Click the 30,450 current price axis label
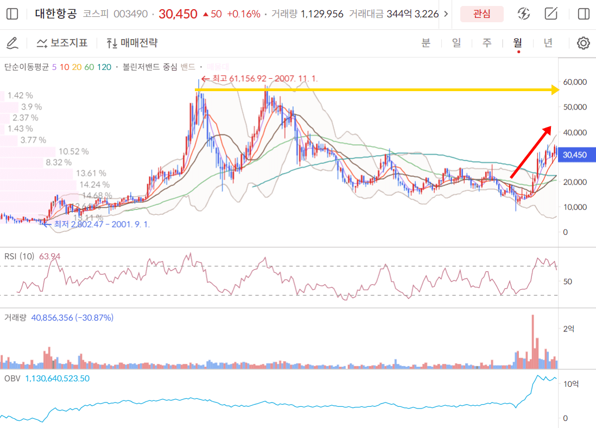The height and width of the screenshot is (428, 596). [x=574, y=155]
